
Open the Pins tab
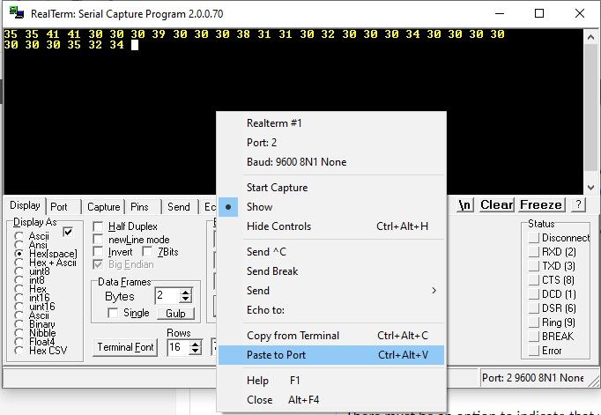tap(139, 207)
